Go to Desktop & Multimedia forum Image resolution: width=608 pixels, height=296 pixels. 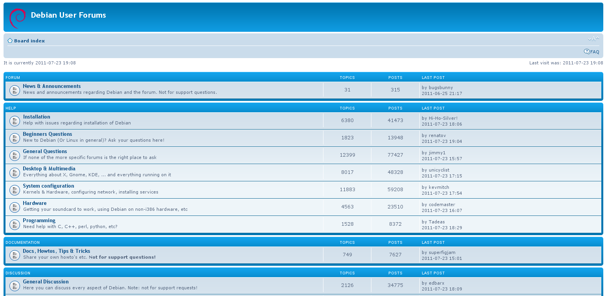[x=49, y=169]
